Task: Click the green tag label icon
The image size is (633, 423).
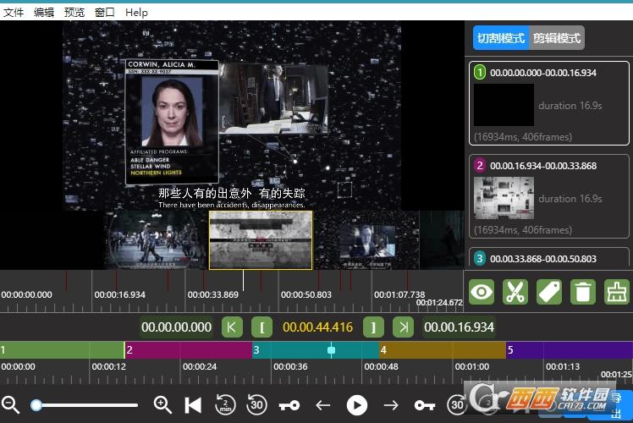Action: point(549,292)
